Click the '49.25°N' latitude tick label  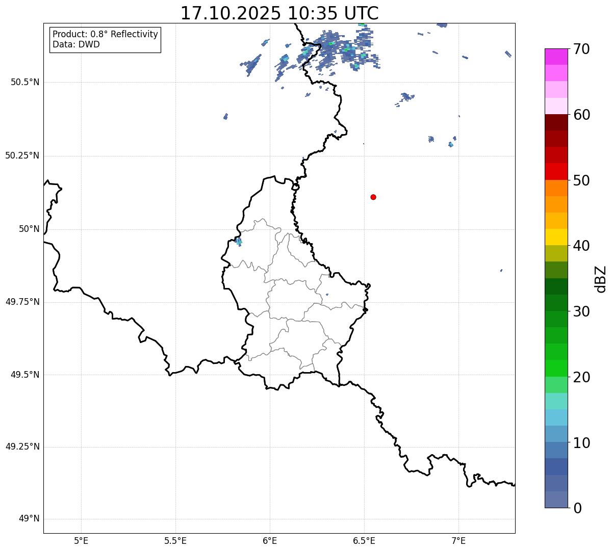tap(22, 447)
